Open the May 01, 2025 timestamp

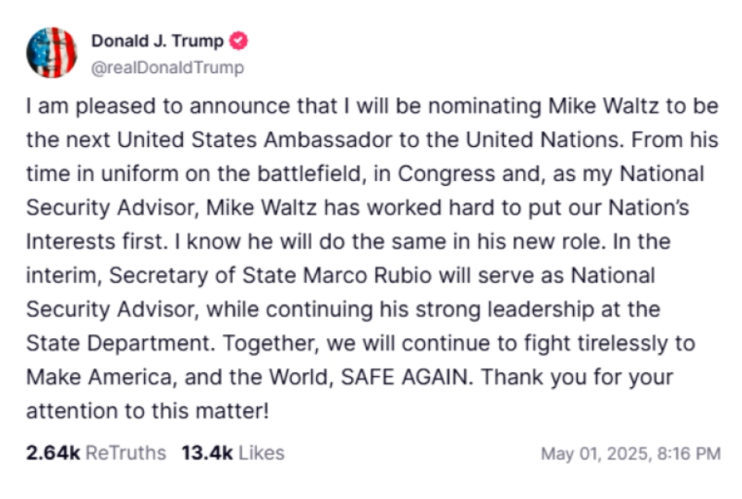click(x=631, y=454)
